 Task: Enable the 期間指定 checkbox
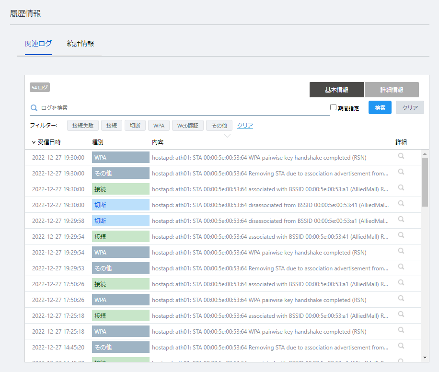click(334, 107)
